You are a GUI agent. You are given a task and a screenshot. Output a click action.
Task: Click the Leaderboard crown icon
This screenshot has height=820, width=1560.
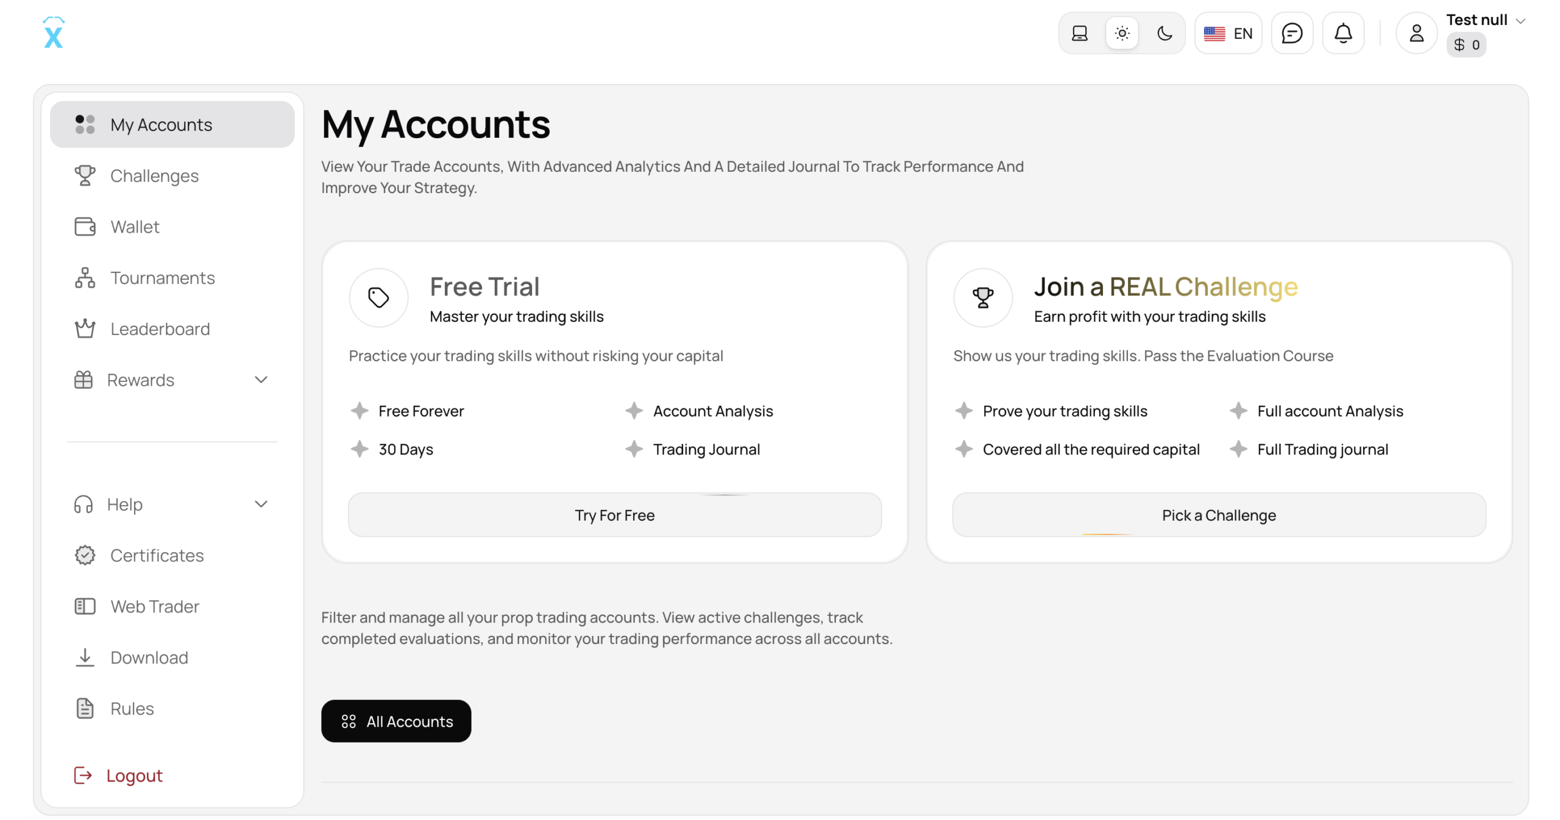click(85, 329)
